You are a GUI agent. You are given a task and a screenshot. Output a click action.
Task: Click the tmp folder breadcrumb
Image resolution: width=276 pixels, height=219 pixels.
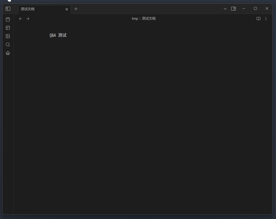[135, 19]
